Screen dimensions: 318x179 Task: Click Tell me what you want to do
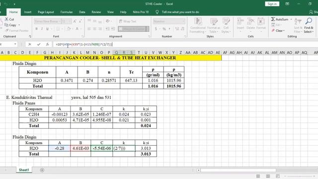point(180,12)
